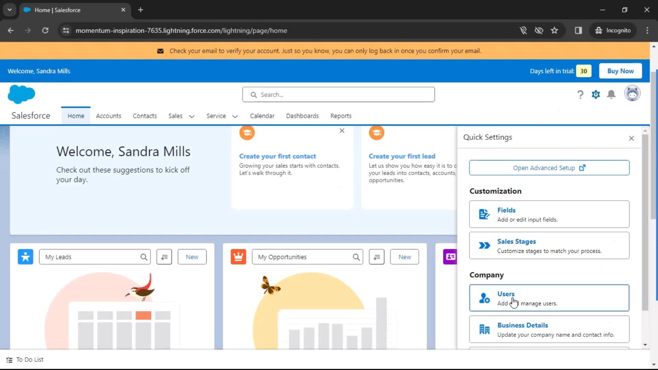Image resolution: width=658 pixels, height=370 pixels.
Task: Click the My Leads sort icon button
Action: coord(164,257)
